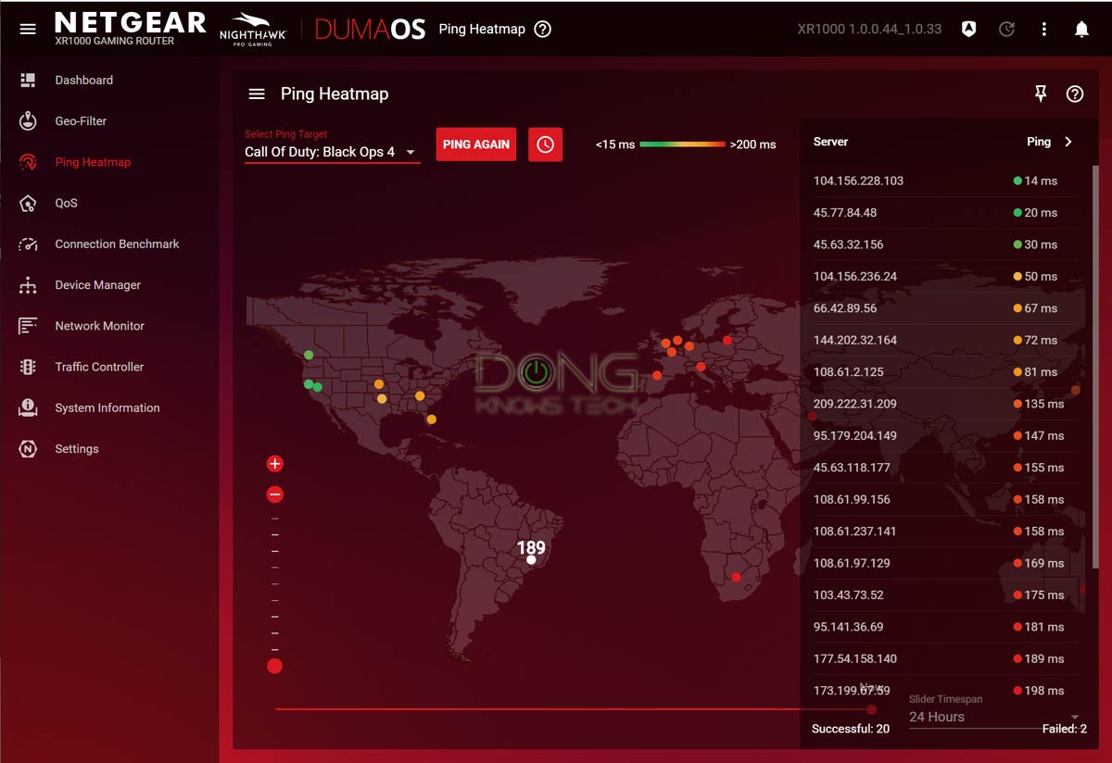Open help icon in Ping Heatmap panel

tap(1074, 94)
